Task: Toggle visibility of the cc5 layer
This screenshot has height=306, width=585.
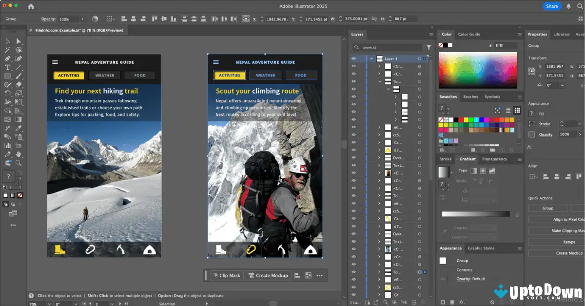Action: coord(353,134)
